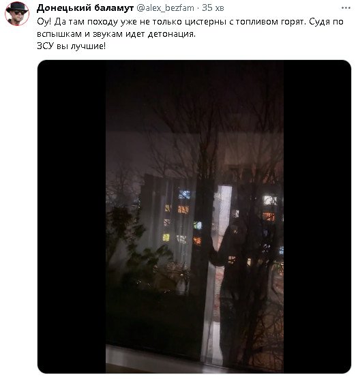Click the word вспышкам in the tweet
This screenshot has width=358, height=379.
(59, 34)
